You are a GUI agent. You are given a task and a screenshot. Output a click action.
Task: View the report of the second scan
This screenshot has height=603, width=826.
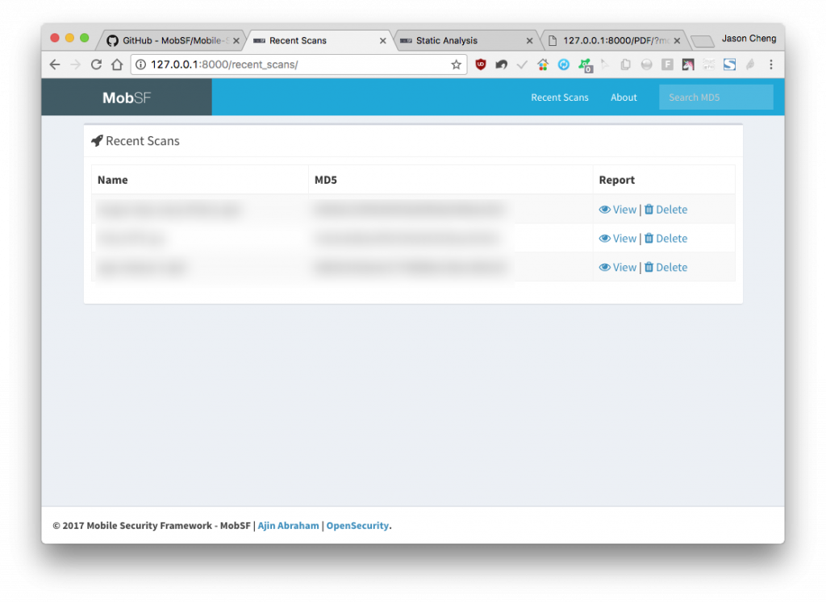617,239
